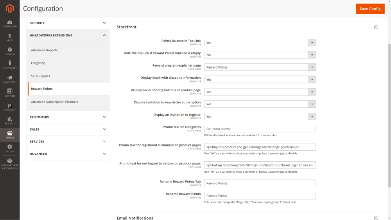The width and height of the screenshot is (391, 220).
Task: Open the Content sidebar menu
Action: (x=10, y=93)
